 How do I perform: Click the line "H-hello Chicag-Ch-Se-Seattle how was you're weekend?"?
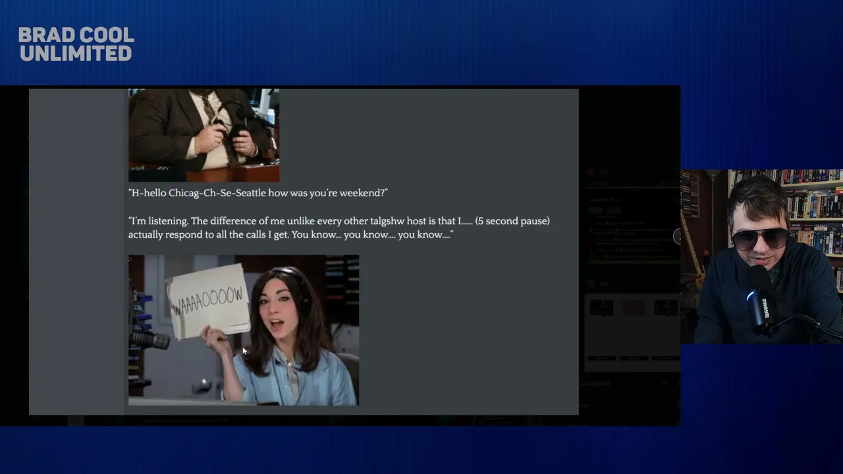click(258, 193)
